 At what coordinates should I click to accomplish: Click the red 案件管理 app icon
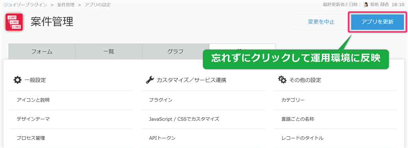coord(14,22)
